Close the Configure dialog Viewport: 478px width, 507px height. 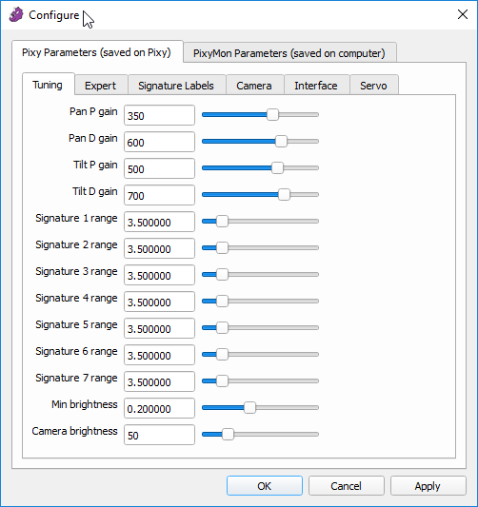463,14
